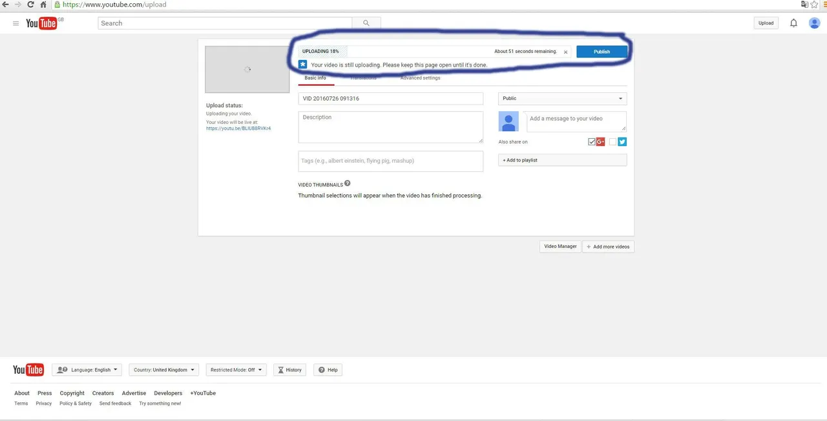This screenshot has height=421, width=827.
Task: Cancel the upload with the X icon
Action: 565,52
